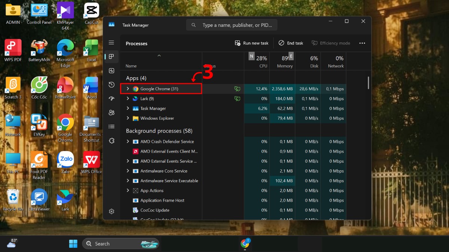Open the Services puzzle icon
449x252 pixels.
[112, 141]
